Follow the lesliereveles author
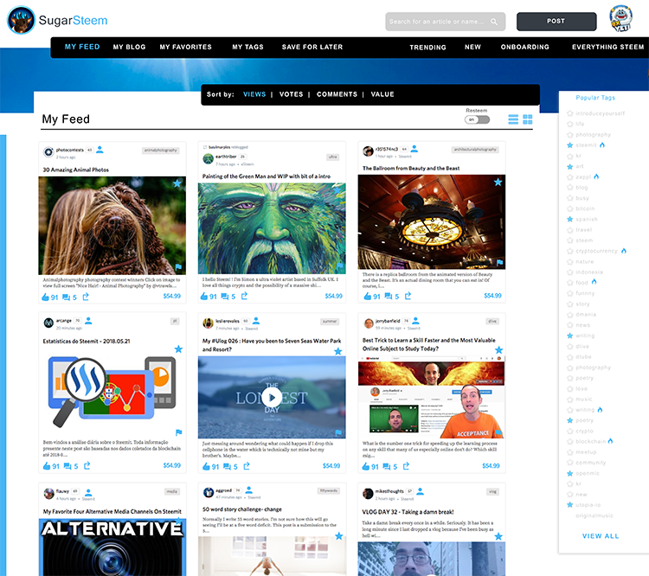 click(x=256, y=321)
